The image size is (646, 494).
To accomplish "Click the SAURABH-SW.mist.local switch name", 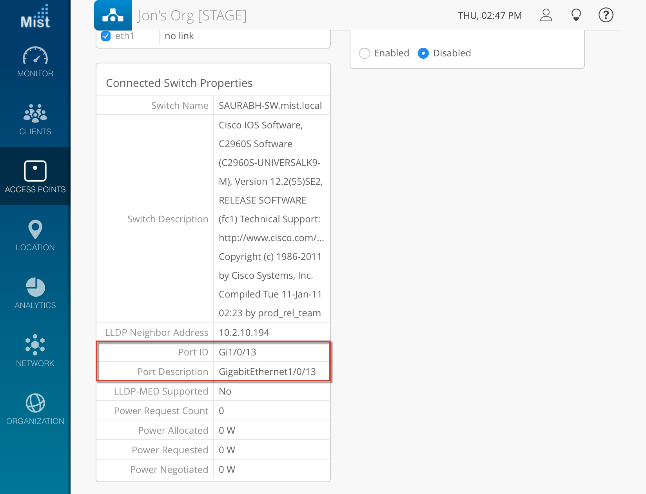I will [270, 106].
